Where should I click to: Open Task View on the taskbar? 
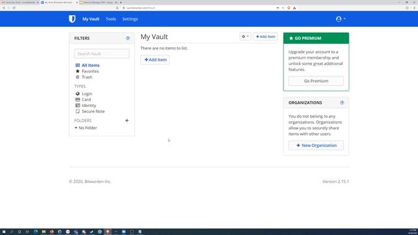27,232
